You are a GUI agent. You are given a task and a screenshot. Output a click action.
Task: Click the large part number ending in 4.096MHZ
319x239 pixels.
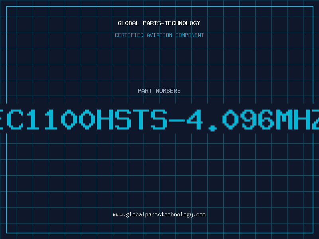point(159,120)
